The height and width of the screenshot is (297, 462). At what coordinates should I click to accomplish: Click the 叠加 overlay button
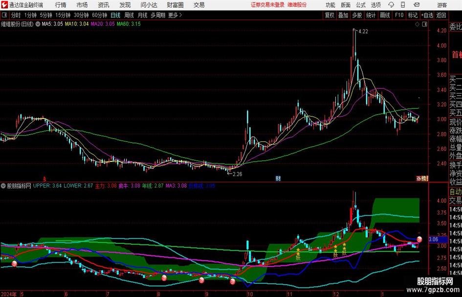click(343, 15)
